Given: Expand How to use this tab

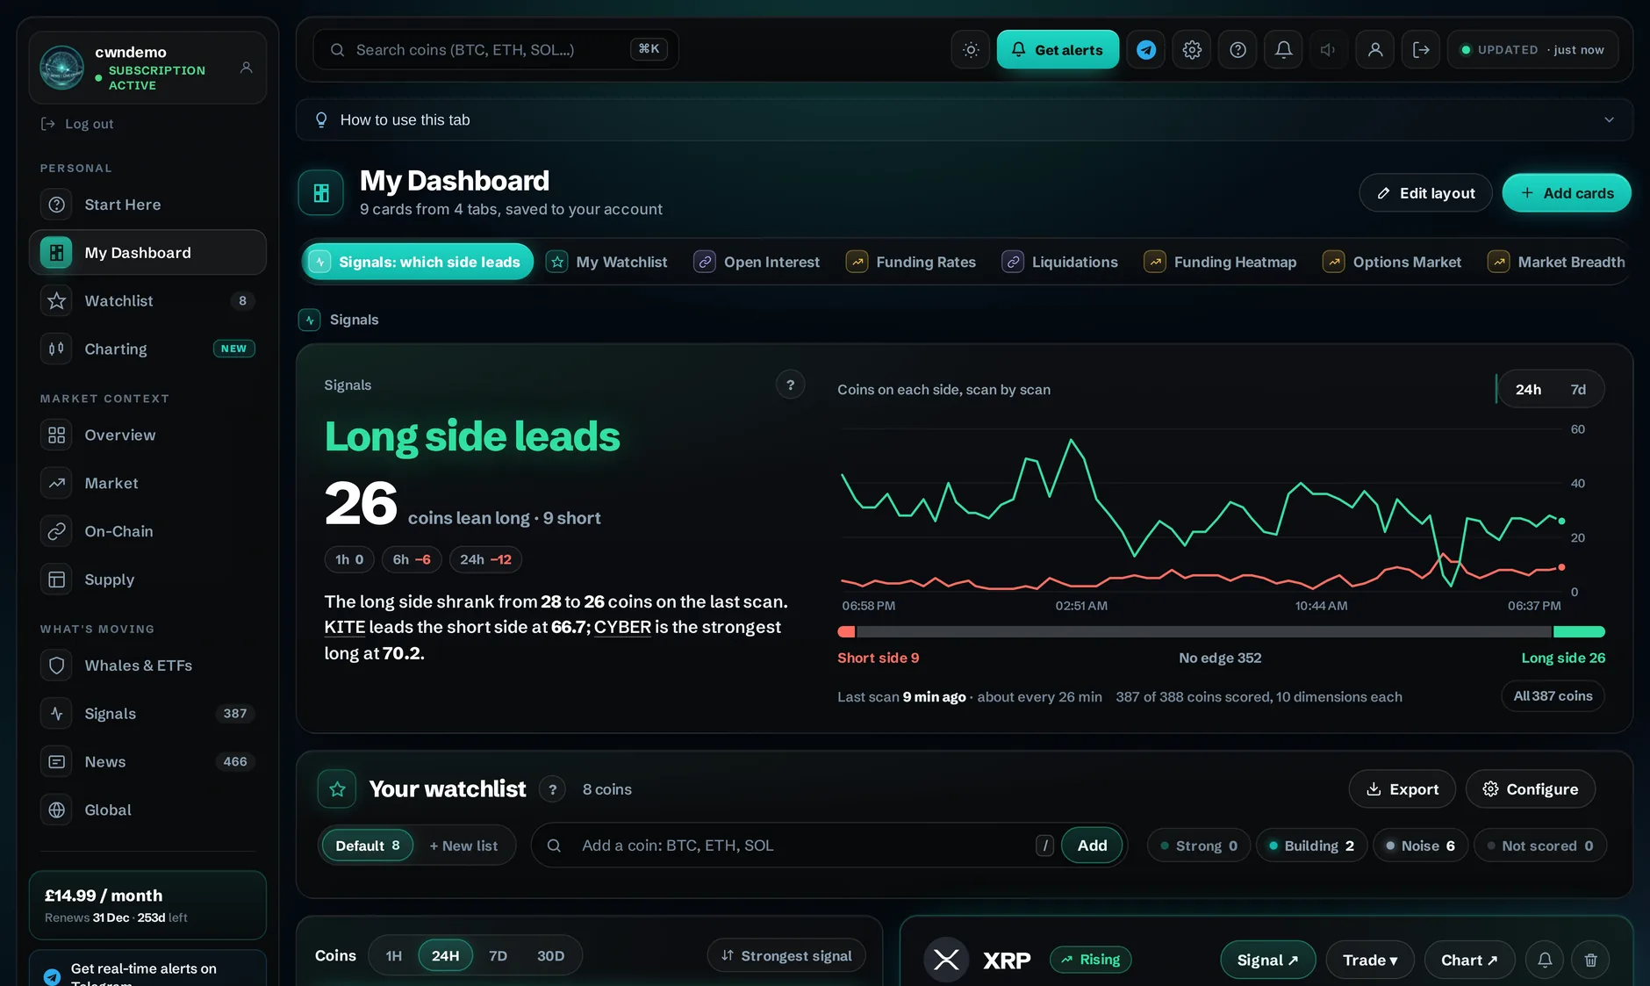Looking at the screenshot, I should tap(964, 119).
